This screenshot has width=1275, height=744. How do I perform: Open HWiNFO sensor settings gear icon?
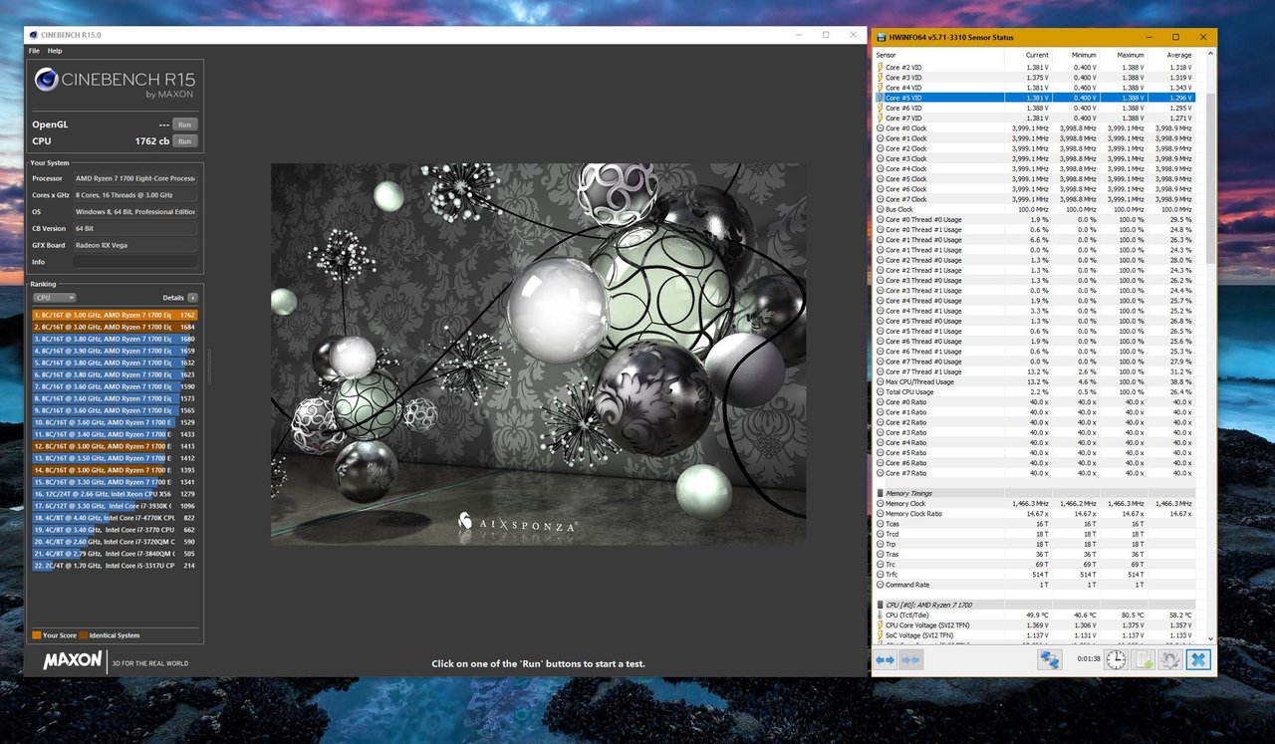1170,659
